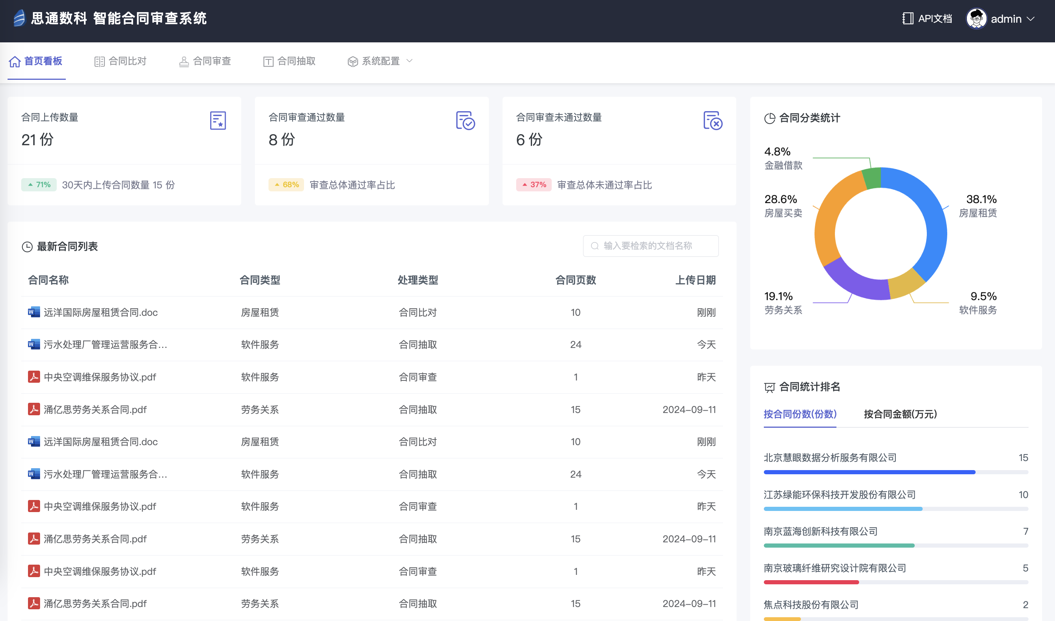The image size is (1055, 621).
Task: Click the review-failed document X icon
Action: click(x=712, y=121)
